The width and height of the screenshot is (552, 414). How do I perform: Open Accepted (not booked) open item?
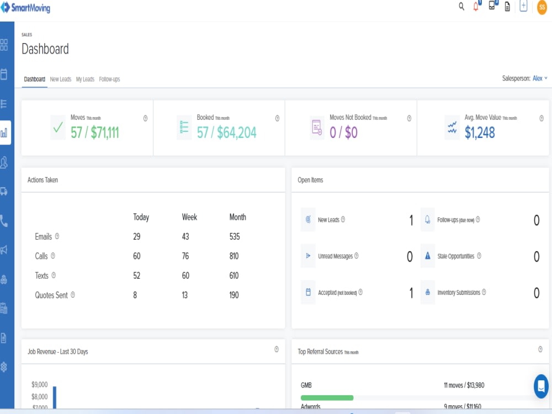click(357, 293)
